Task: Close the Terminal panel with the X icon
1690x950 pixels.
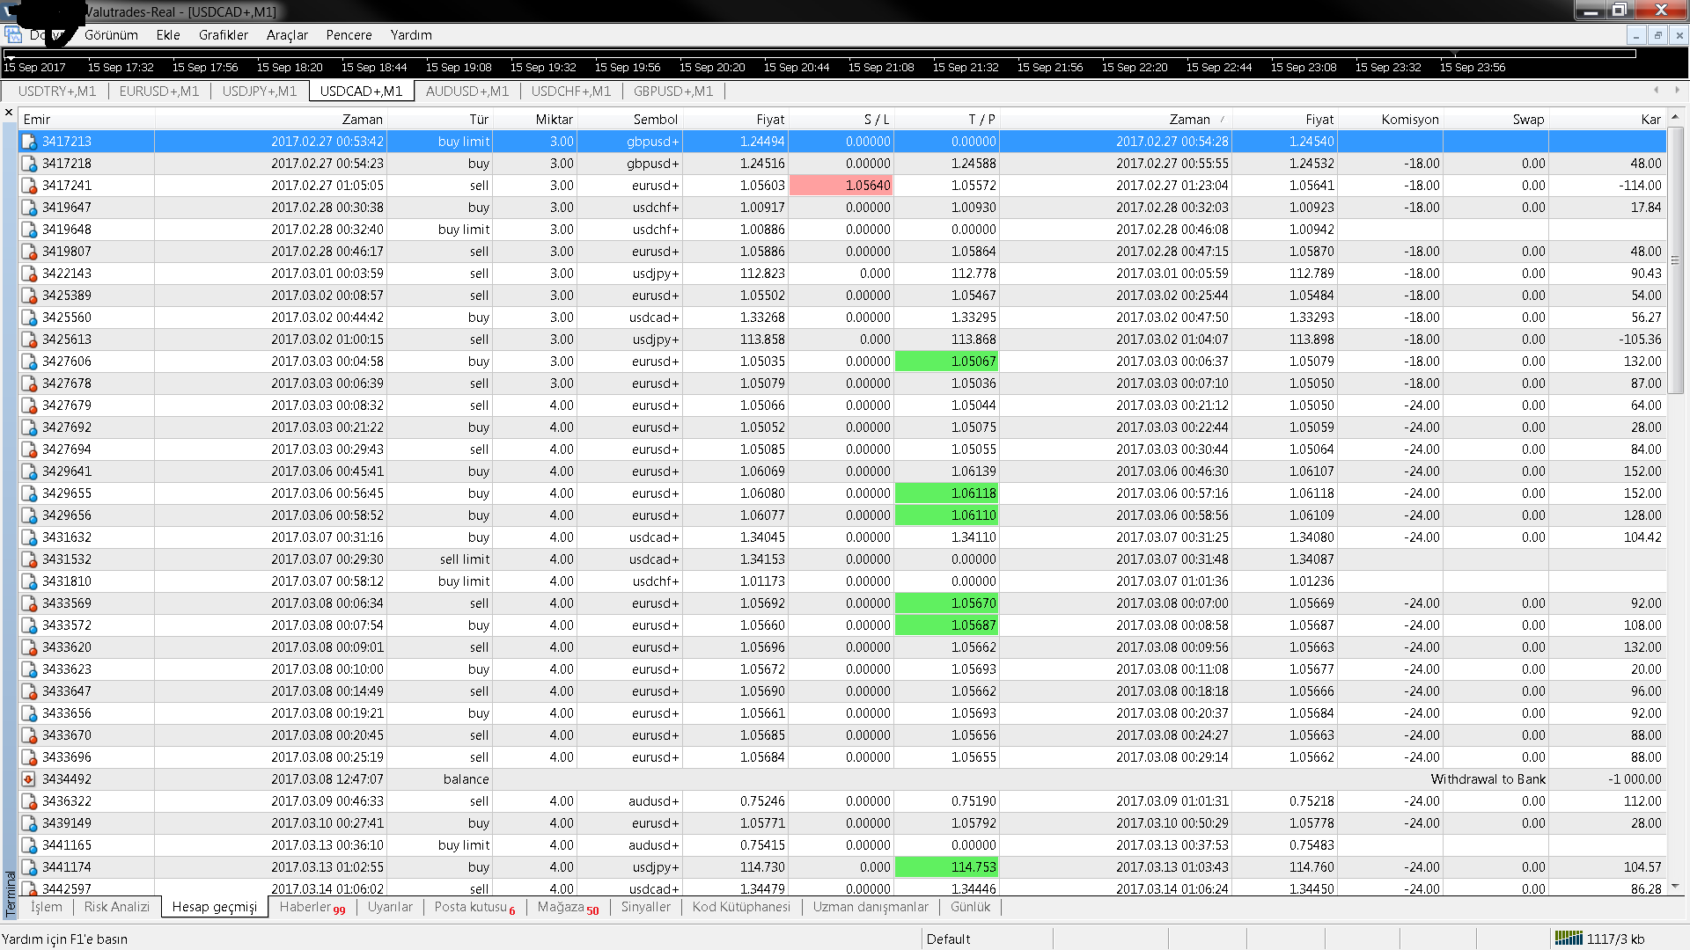Action: pyautogui.click(x=9, y=113)
